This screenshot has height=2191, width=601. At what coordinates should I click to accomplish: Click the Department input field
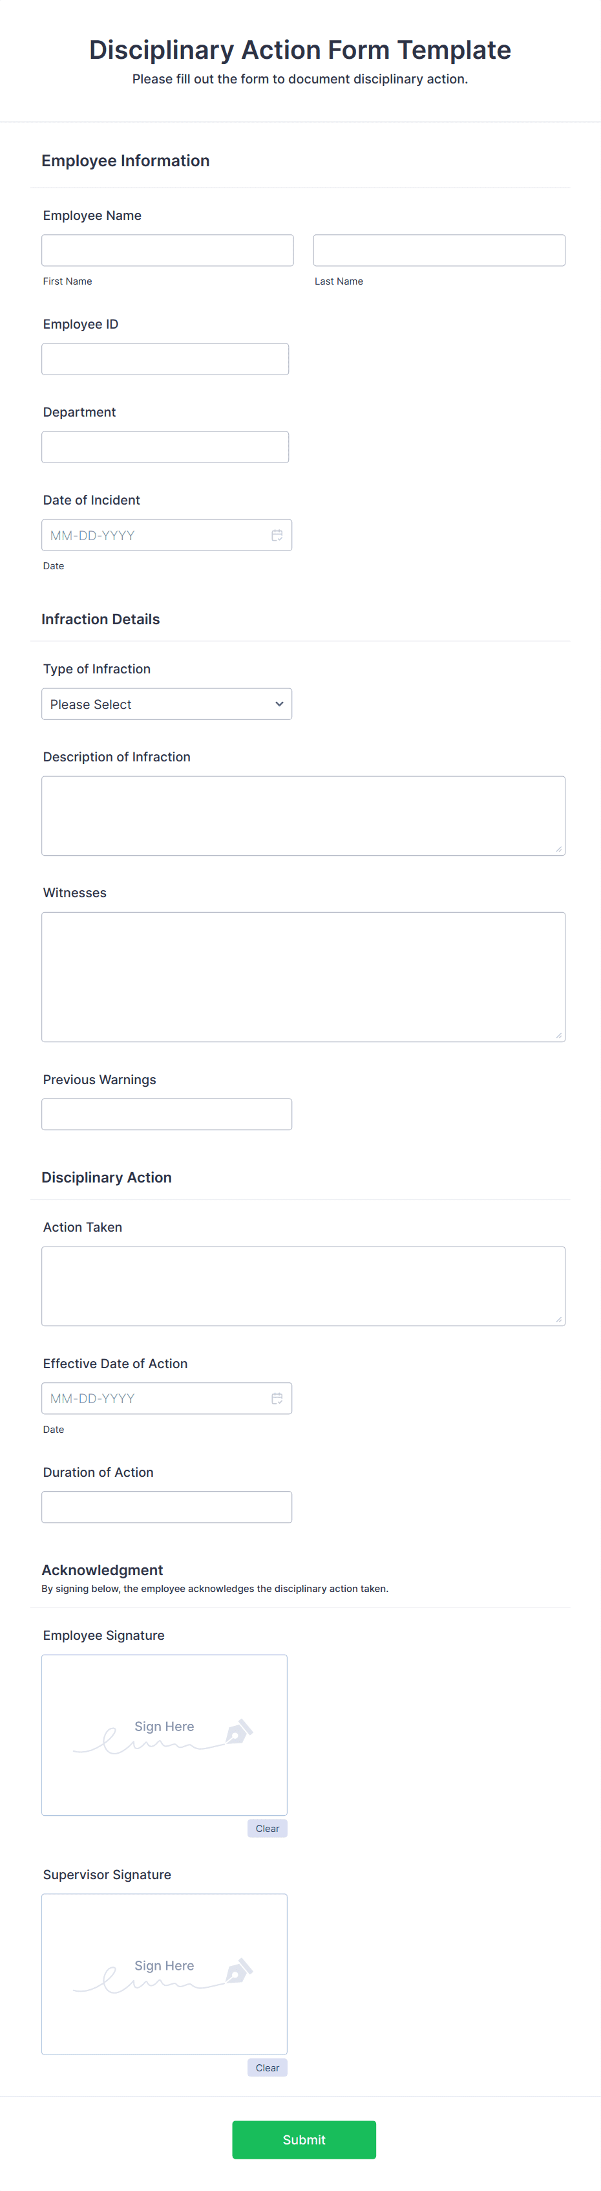tap(165, 446)
